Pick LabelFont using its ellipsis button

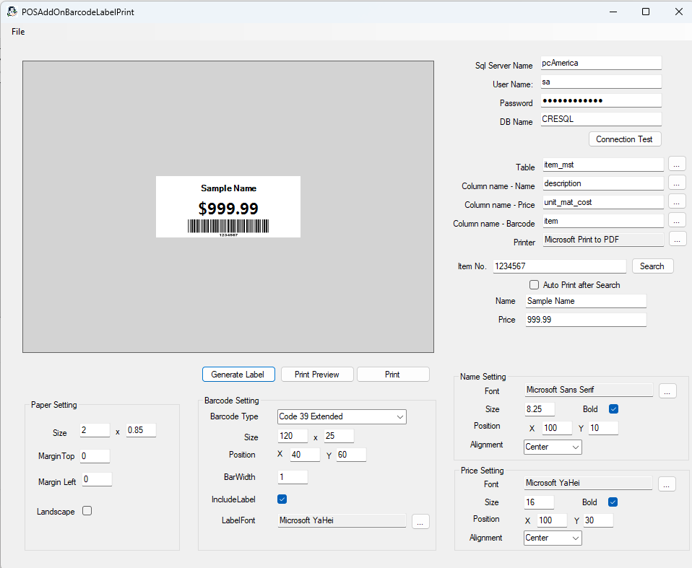420,521
